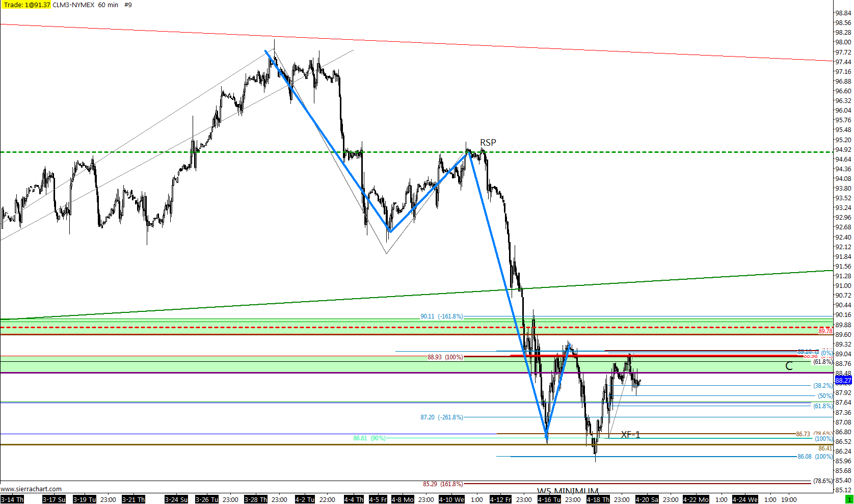Select the 4-18 Th date marker
This screenshot has width=854, height=504.
[598, 499]
